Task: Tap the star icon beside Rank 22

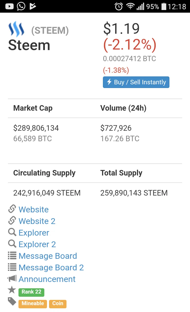Action: [x=12, y=290]
